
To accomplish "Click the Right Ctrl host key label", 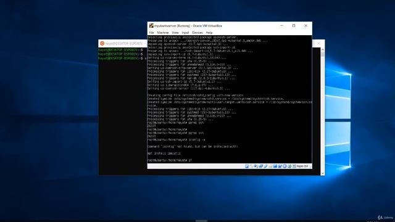I will coord(302,166).
